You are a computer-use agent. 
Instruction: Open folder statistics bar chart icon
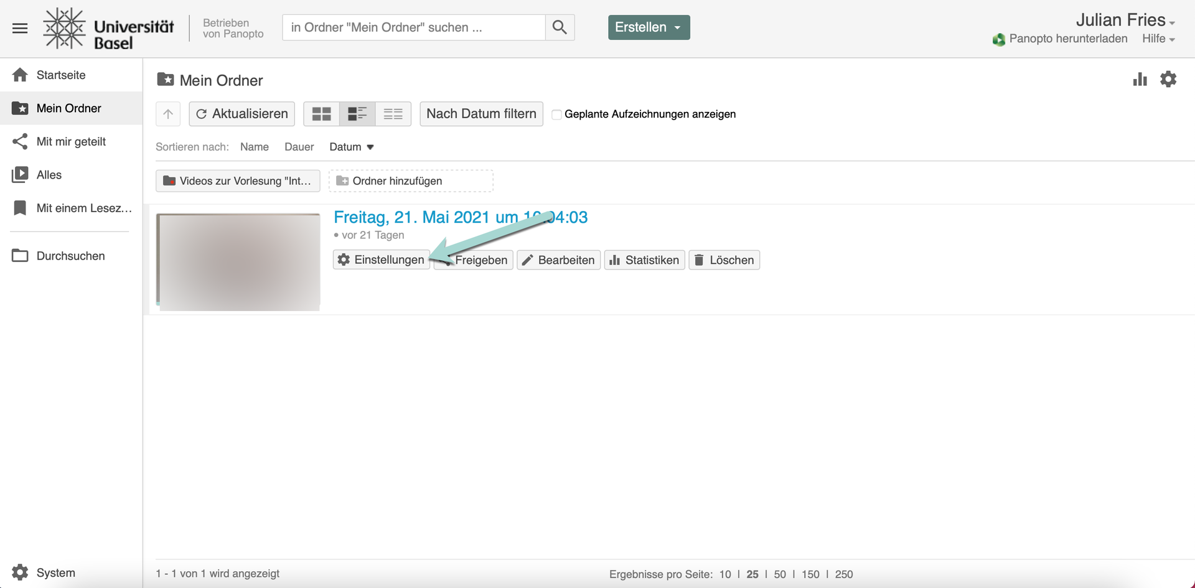click(1140, 80)
